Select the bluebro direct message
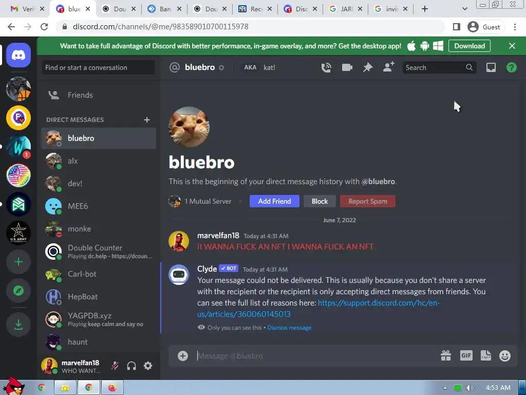The image size is (526, 395). click(99, 138)
